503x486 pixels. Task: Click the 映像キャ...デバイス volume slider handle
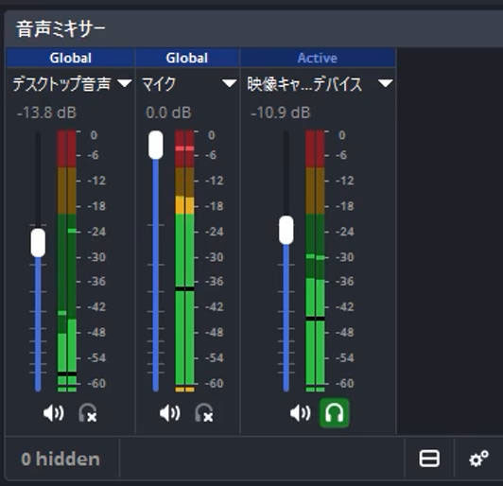point(286,230)
